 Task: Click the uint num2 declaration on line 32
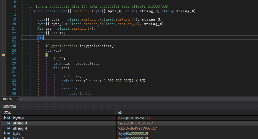tap(71, 76)
